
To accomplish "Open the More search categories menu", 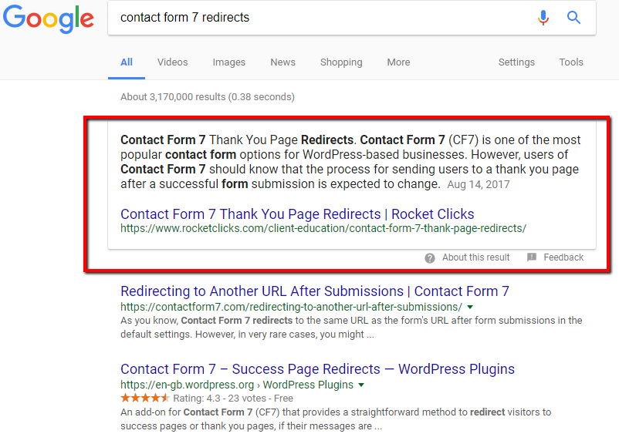I will click(x=398, y=62).
